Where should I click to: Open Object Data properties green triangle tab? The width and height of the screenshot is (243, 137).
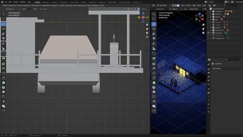(x=209, y=108)
